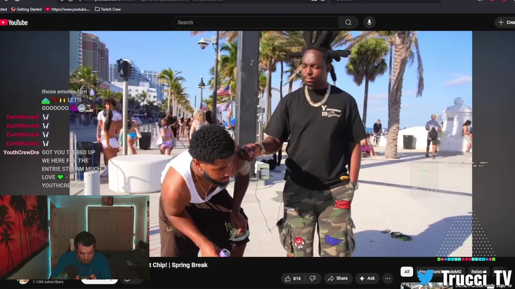The height and width of the screenshot is (289, 515).
Task: Like the video showing 816 likes
Action: click(293, 278)
